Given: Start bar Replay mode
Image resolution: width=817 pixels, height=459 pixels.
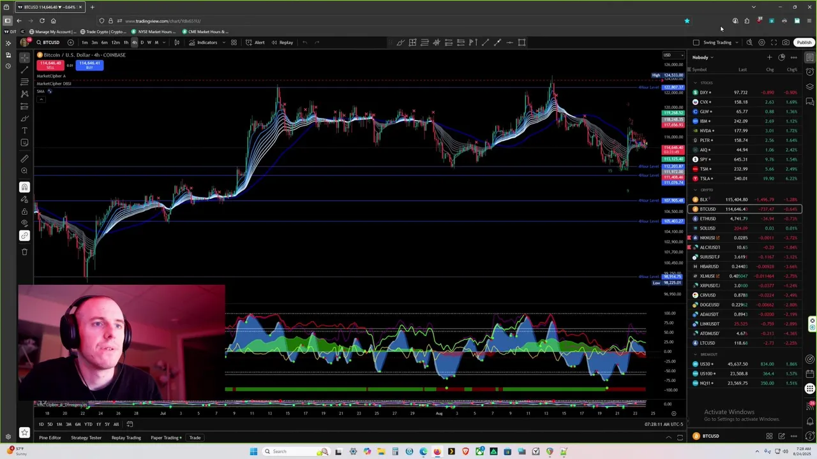Looking at the screenshot, I should 282,43.
